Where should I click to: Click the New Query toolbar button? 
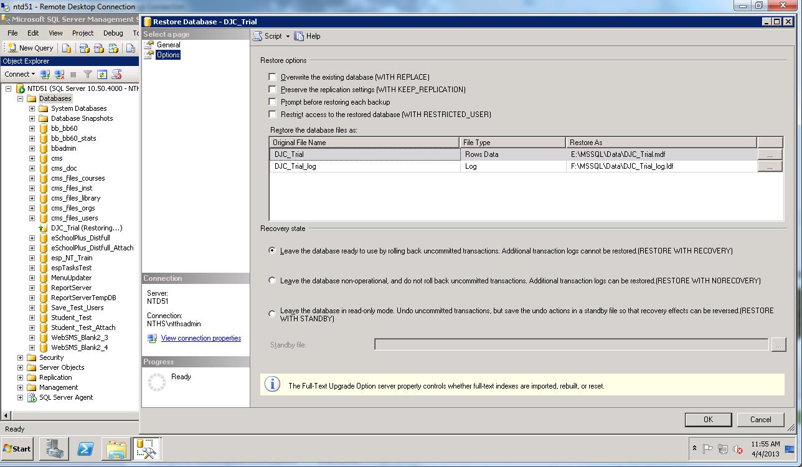coord(30,48)
